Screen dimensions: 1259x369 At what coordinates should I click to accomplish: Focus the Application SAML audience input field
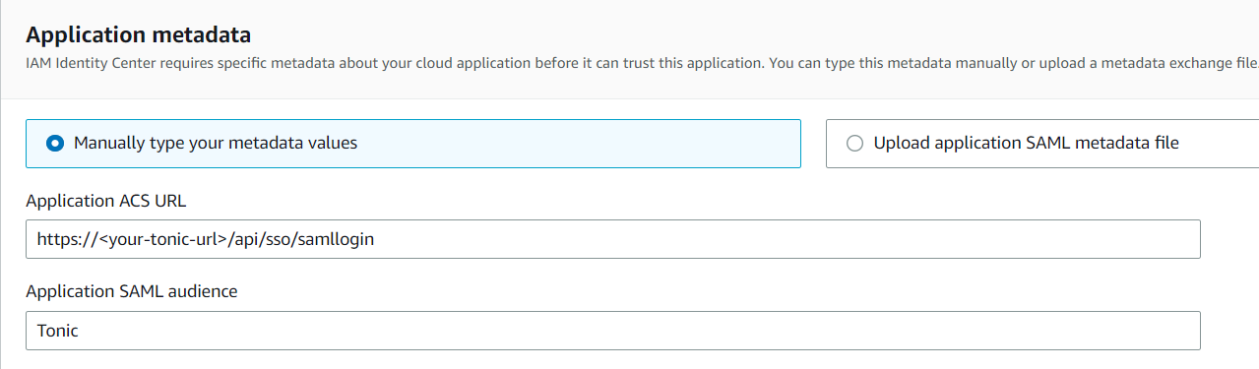(613, 331)
